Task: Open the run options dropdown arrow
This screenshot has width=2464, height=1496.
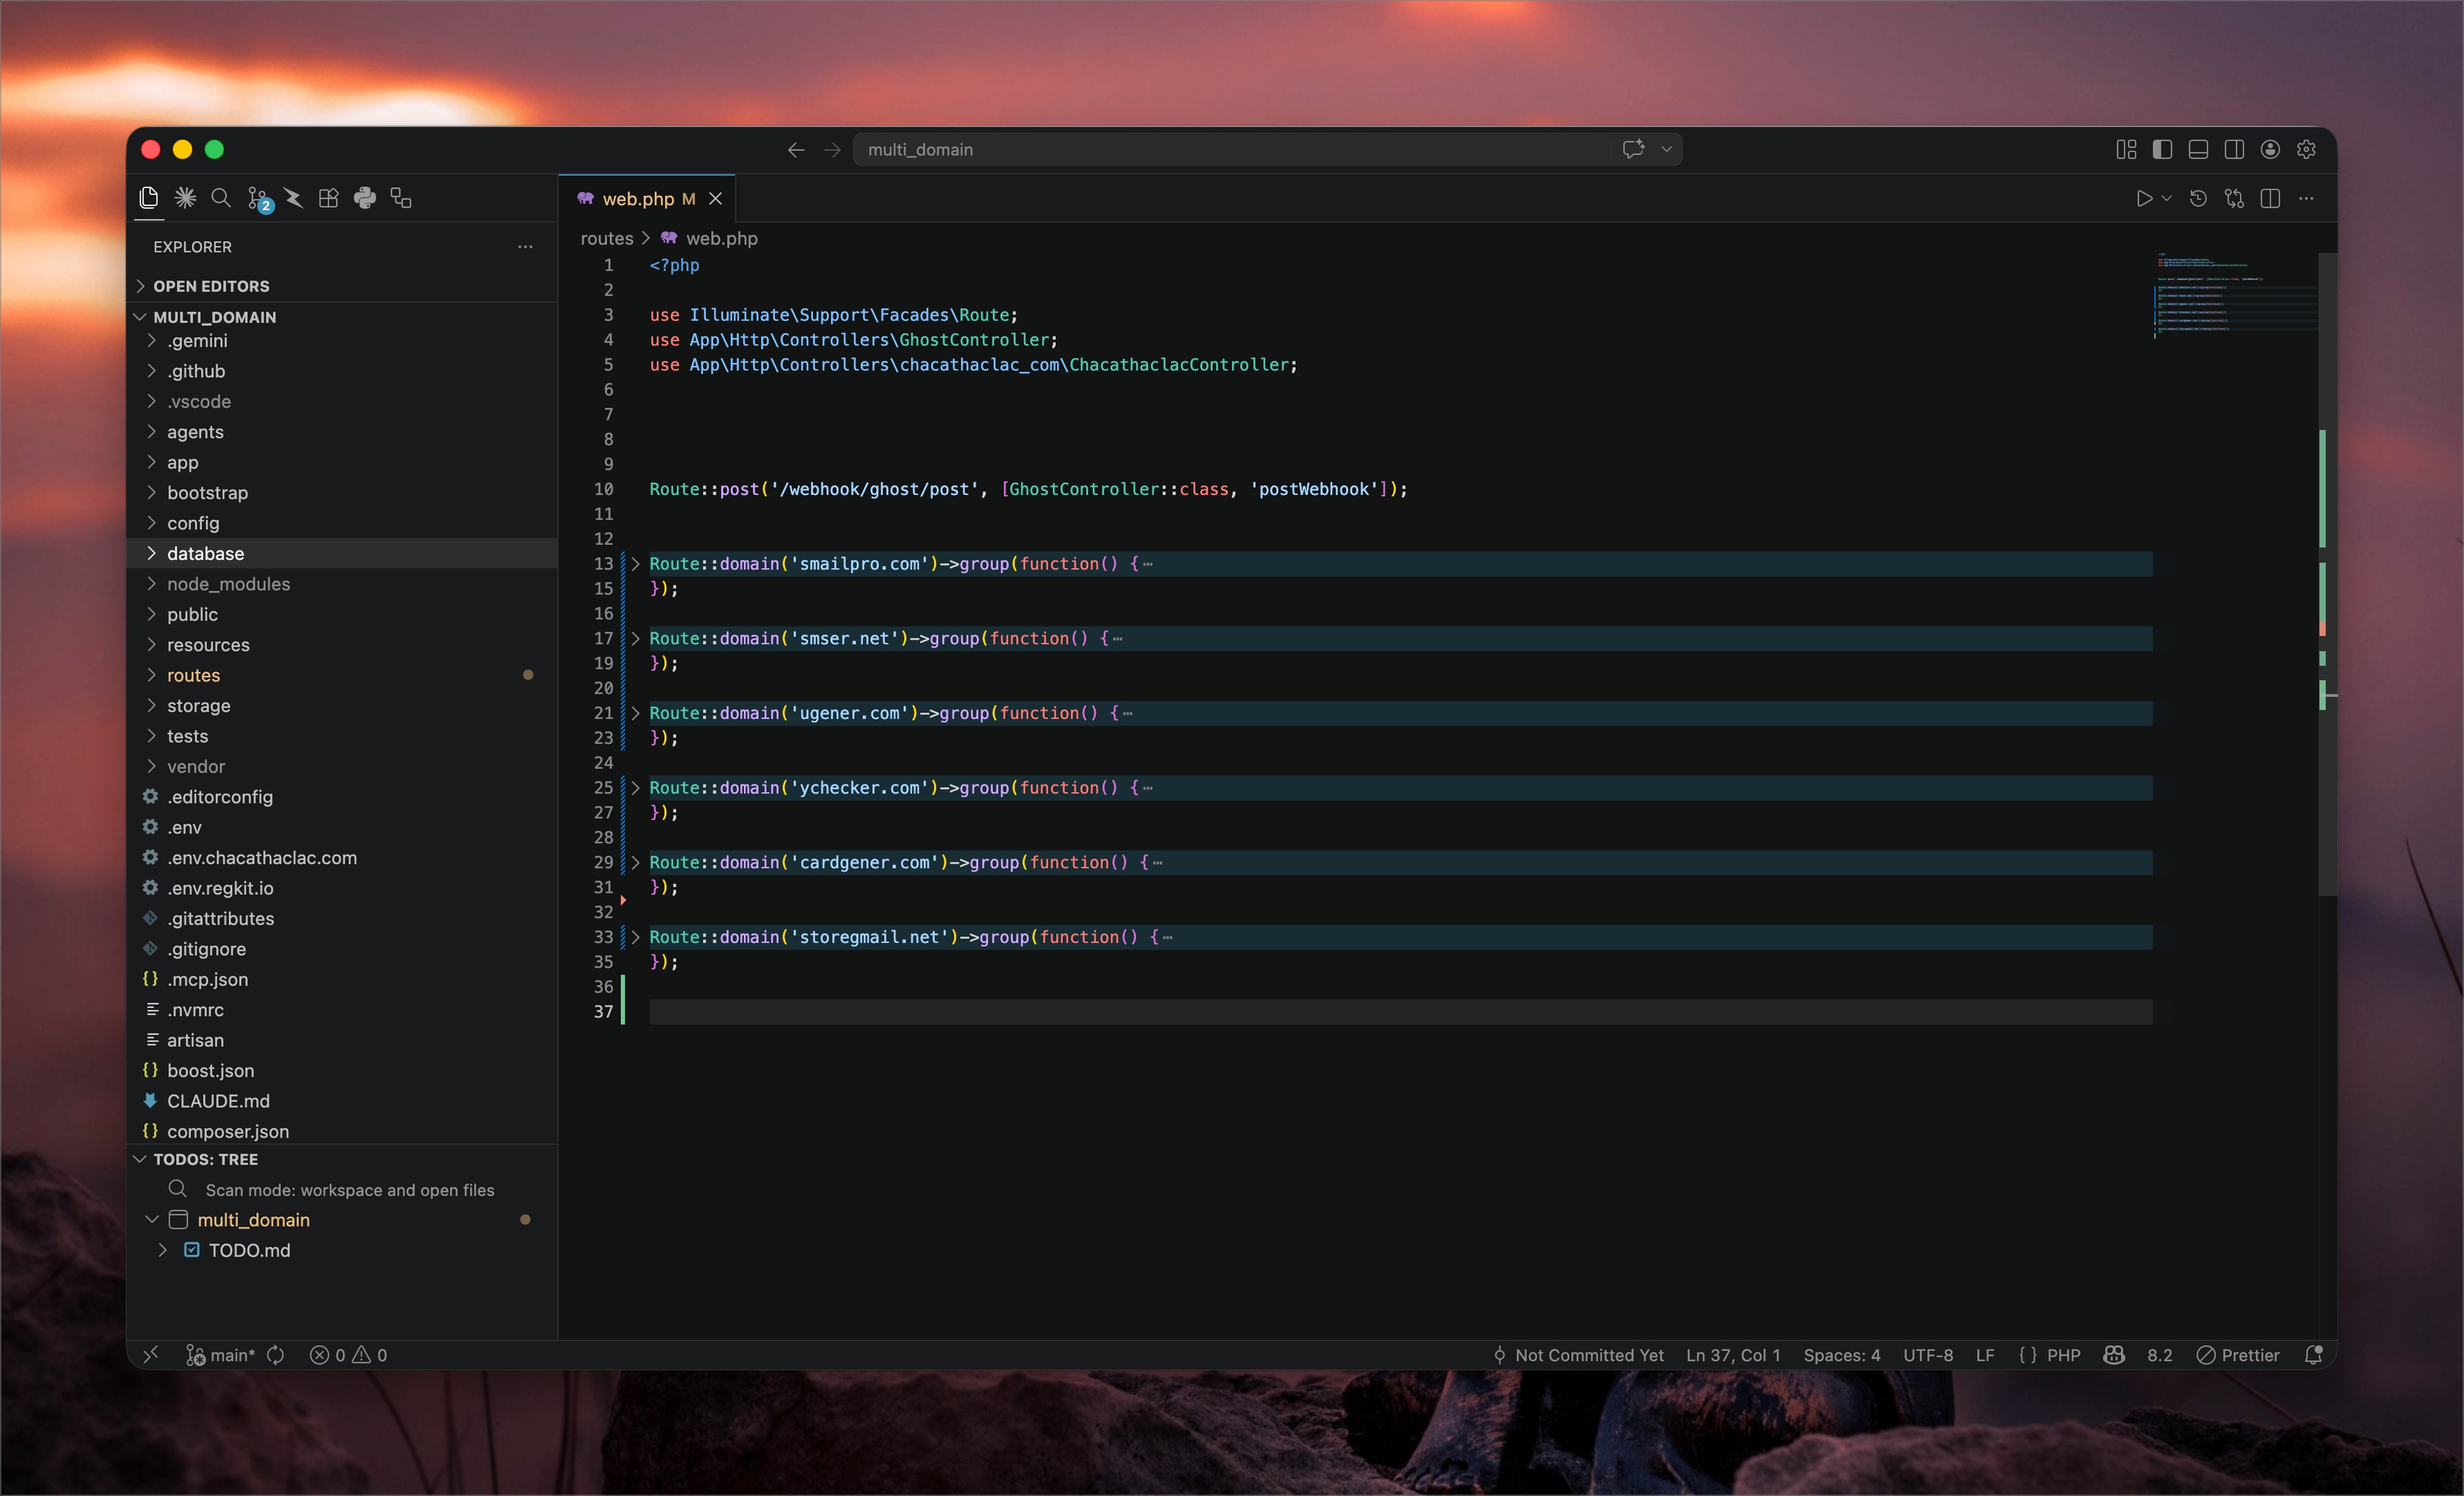Action: (2167, 198)
